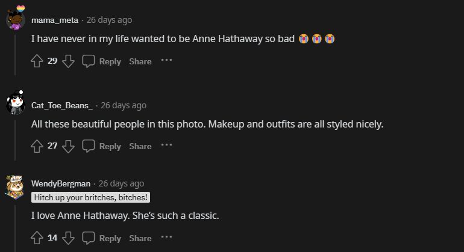Click Cat_Toe_Beans_'s avatar icon
The height and width of the screenshot is (252, 464).
pyautogui.click(x=15, y=104)
